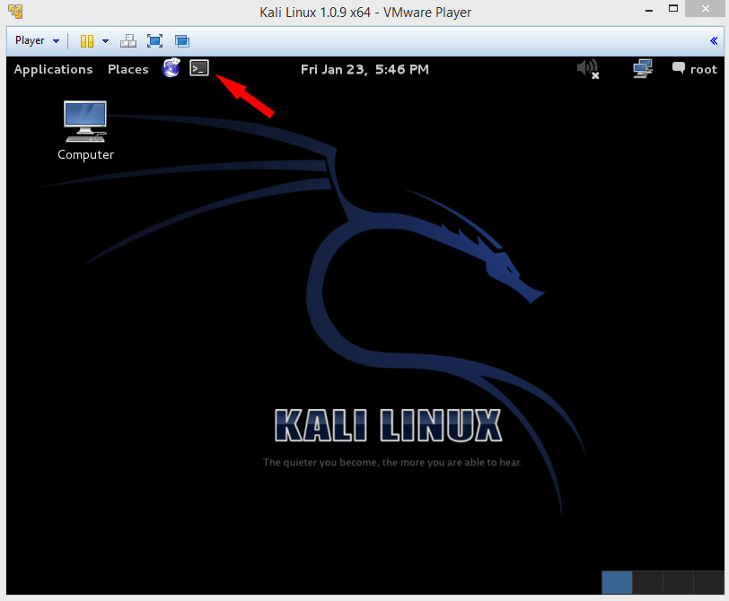
Task: Expand the power options dropdown arrow
Action: click(106, 41)
